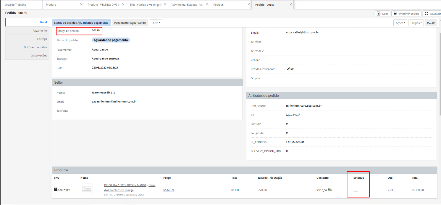Click the discount details icon next to R$ 10,00
441x205 pixels.
tap(330, 190)
